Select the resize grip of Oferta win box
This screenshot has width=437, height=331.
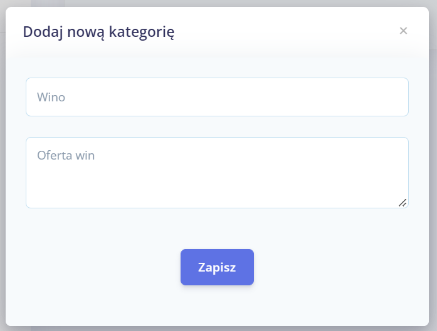tap(403, 202)
